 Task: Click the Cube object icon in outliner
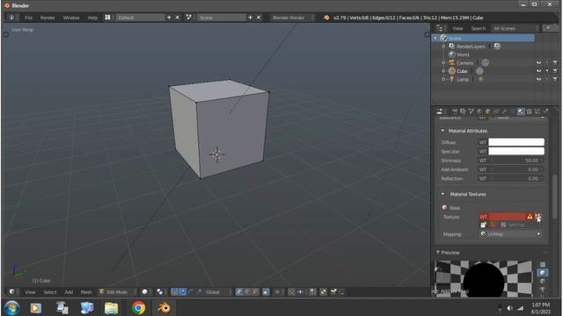coord(452,71)
